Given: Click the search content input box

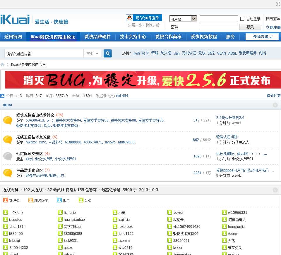Looking at the screenshot, I should tap(44, 54).
